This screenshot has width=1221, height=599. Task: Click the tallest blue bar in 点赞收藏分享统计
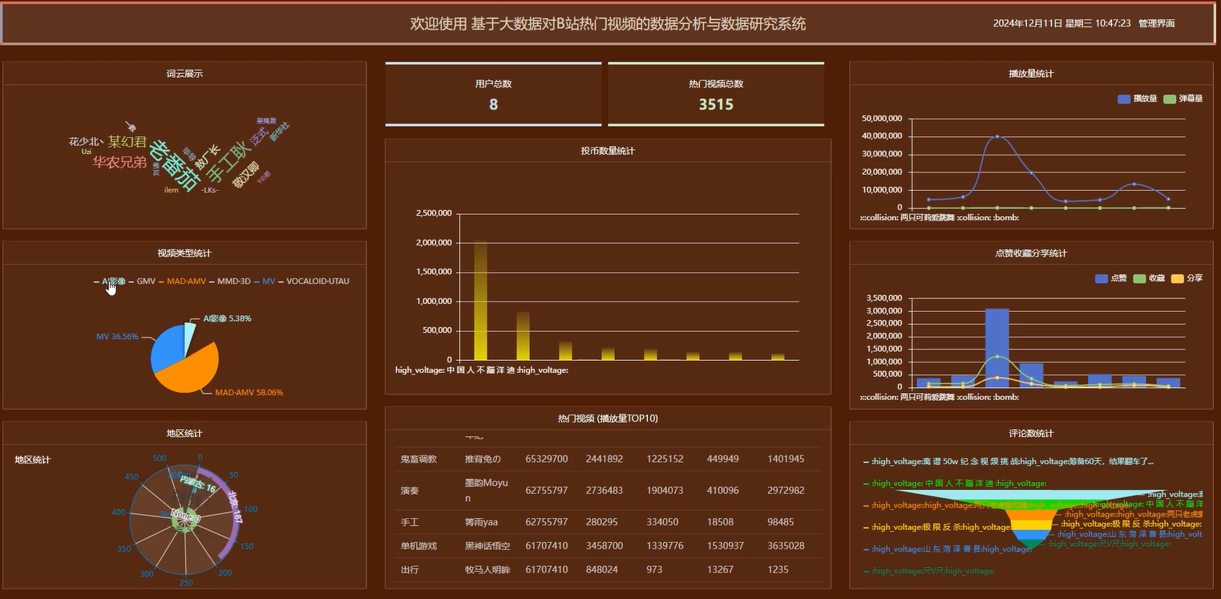click(997, 348)
